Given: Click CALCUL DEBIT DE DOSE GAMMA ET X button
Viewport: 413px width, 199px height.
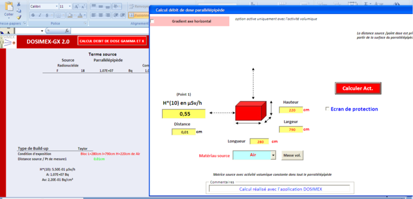Looking at the screenshot, I should click(112, 41).
